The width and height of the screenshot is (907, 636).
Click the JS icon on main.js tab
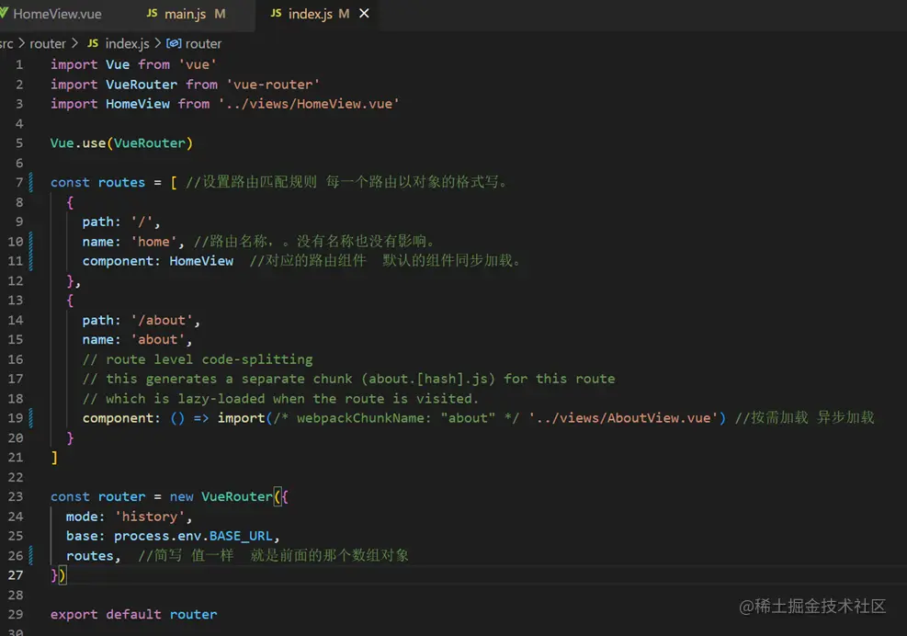153,13
